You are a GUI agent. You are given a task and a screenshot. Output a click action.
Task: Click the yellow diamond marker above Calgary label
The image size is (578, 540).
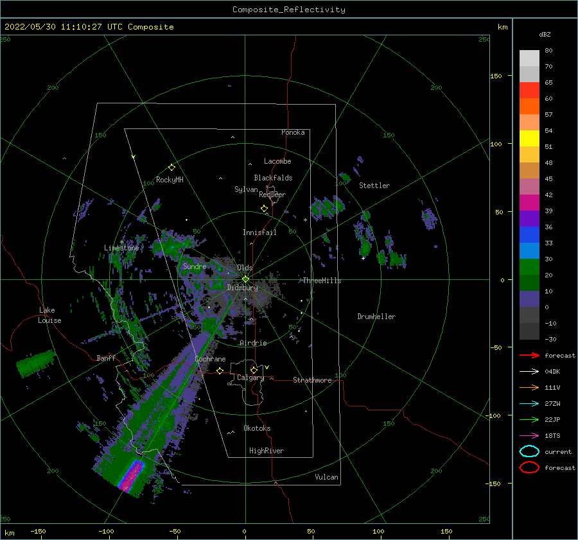(254, 370)
